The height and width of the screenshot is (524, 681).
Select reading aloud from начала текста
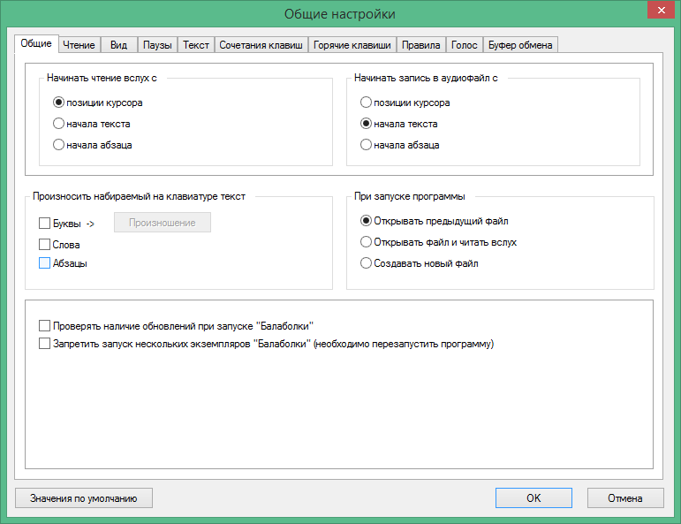coord(59,124)
